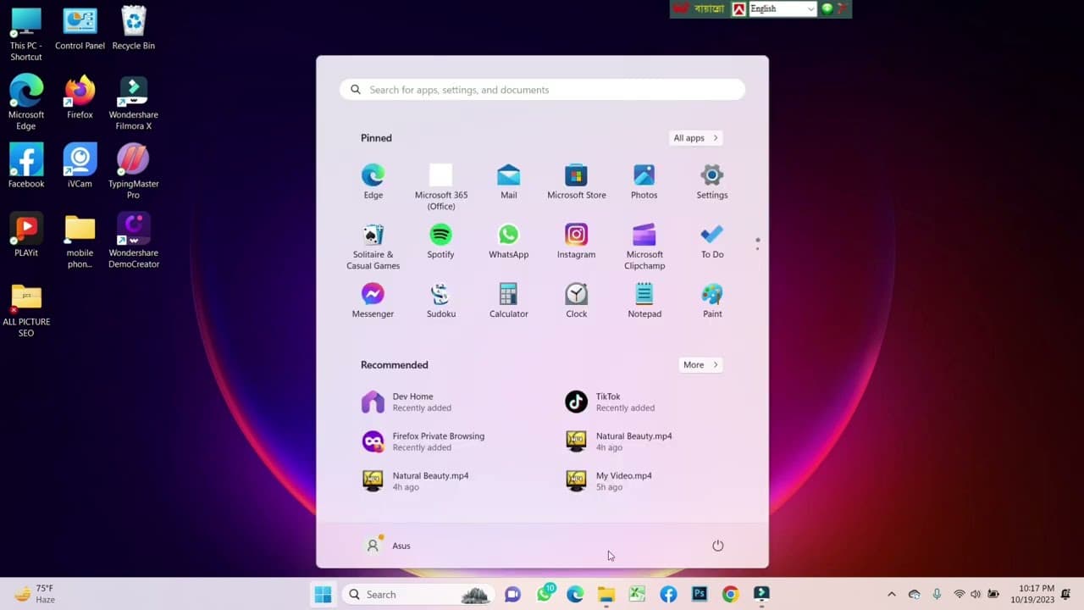
Task: Select TypingMaster Pro desktop icon
Action: click(133, 172)
